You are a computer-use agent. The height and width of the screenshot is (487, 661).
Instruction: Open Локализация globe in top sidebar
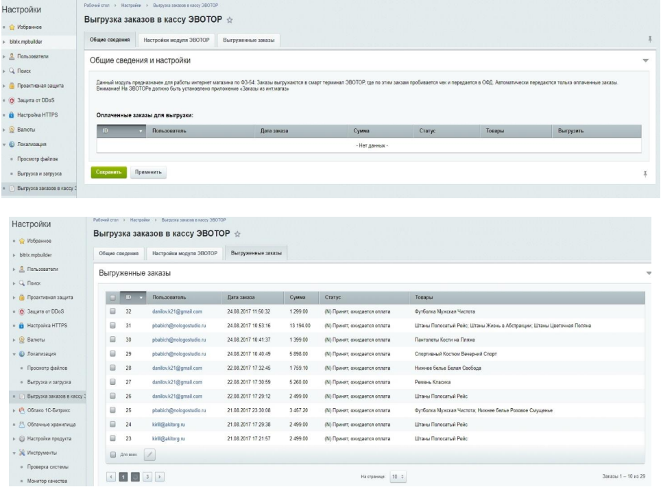coord(12,144)
